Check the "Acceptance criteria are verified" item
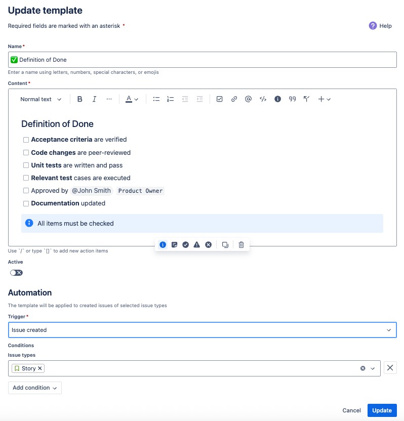This screenshot has width=404, height=421. pos(26,140)
